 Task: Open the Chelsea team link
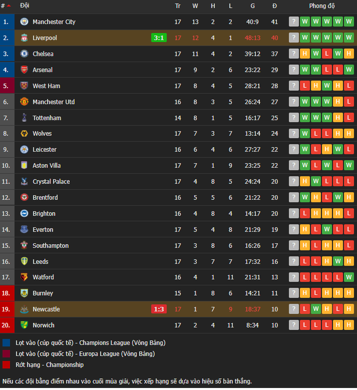coord(43,54)
